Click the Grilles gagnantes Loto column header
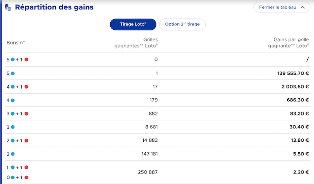 pyautogui.click(x=136, y=43)
